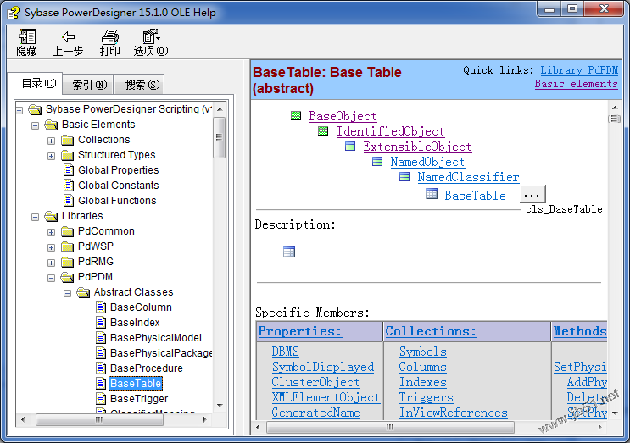
Task: Click the Structured Types folder icon
Action: (68, 155)
